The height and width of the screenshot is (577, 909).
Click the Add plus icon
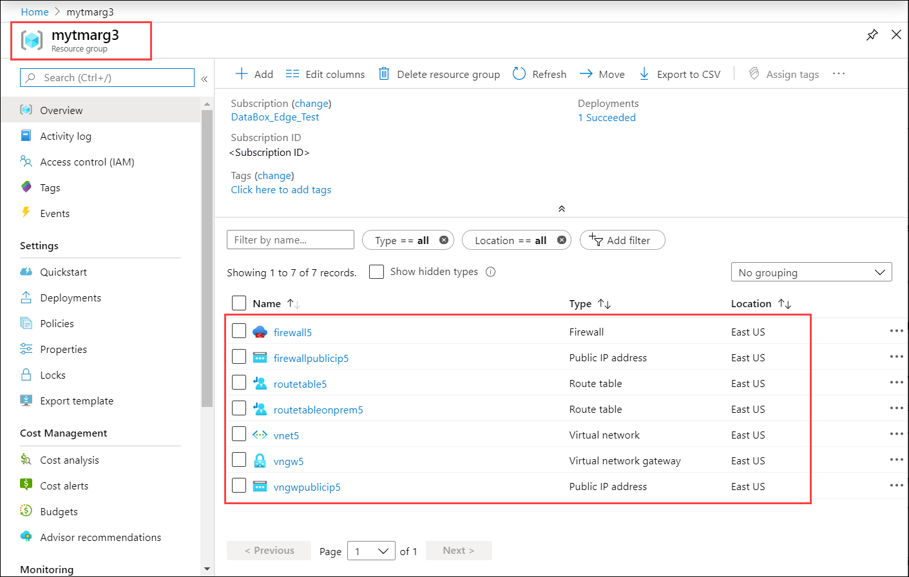pyautogui.click(x=242, y=73)
